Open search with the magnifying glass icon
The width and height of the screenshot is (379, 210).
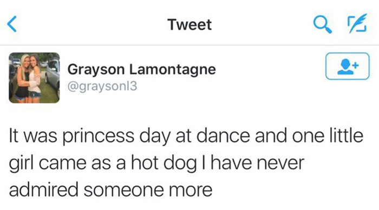coord(323,24)
